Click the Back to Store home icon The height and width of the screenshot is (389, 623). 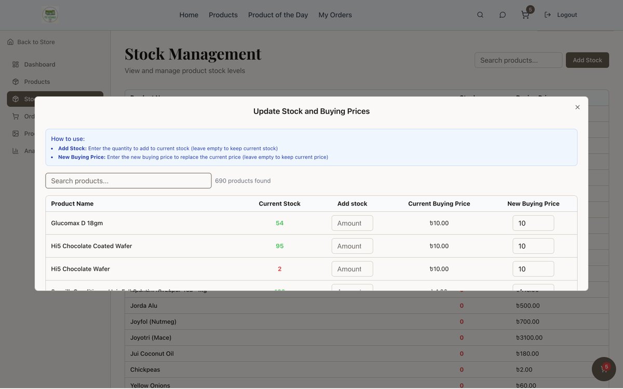coord(10,42)
